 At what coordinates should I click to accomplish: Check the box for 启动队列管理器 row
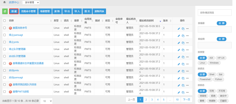[x=5, y=56]
